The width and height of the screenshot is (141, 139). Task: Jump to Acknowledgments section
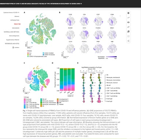14,36
